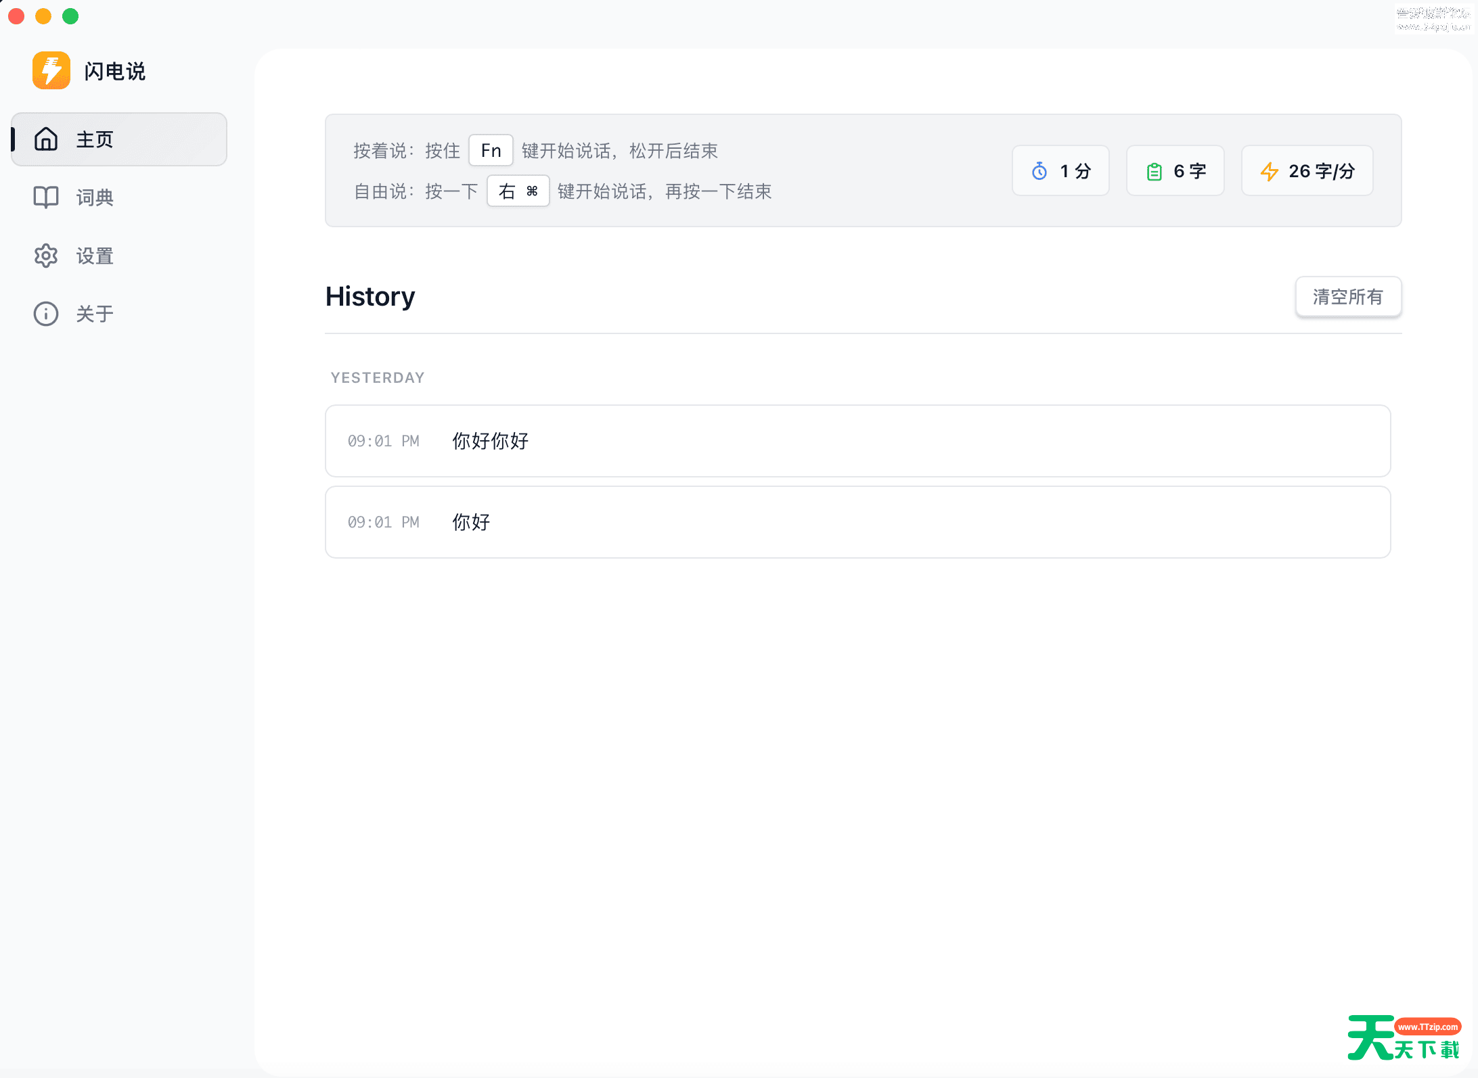Image resolution: width=1478 pixels, height=1078 pixels.
Task: Click the 右⌘ key shortcut badge
Action: click(x=518, y=191)
